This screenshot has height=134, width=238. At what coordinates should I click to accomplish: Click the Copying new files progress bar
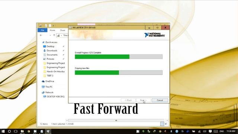[x=119, y=73]
